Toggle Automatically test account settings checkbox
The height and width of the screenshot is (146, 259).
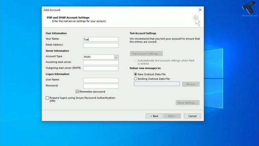pyautogui.click(x=136, y=60)
